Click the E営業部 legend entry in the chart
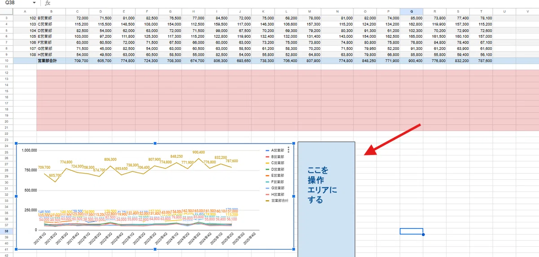This screenshot has width=539, height=257. pos(275,176)
